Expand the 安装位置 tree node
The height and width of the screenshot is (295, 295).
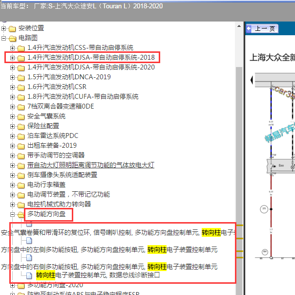(x=3, y=28)
